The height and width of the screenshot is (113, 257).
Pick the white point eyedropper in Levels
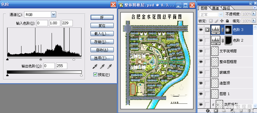(110, 66)
